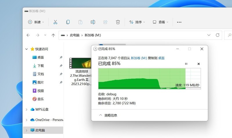Open the See more three-dot menu
Screen dimensions: 232x138
pyautogui.click(x=179, y=22)
